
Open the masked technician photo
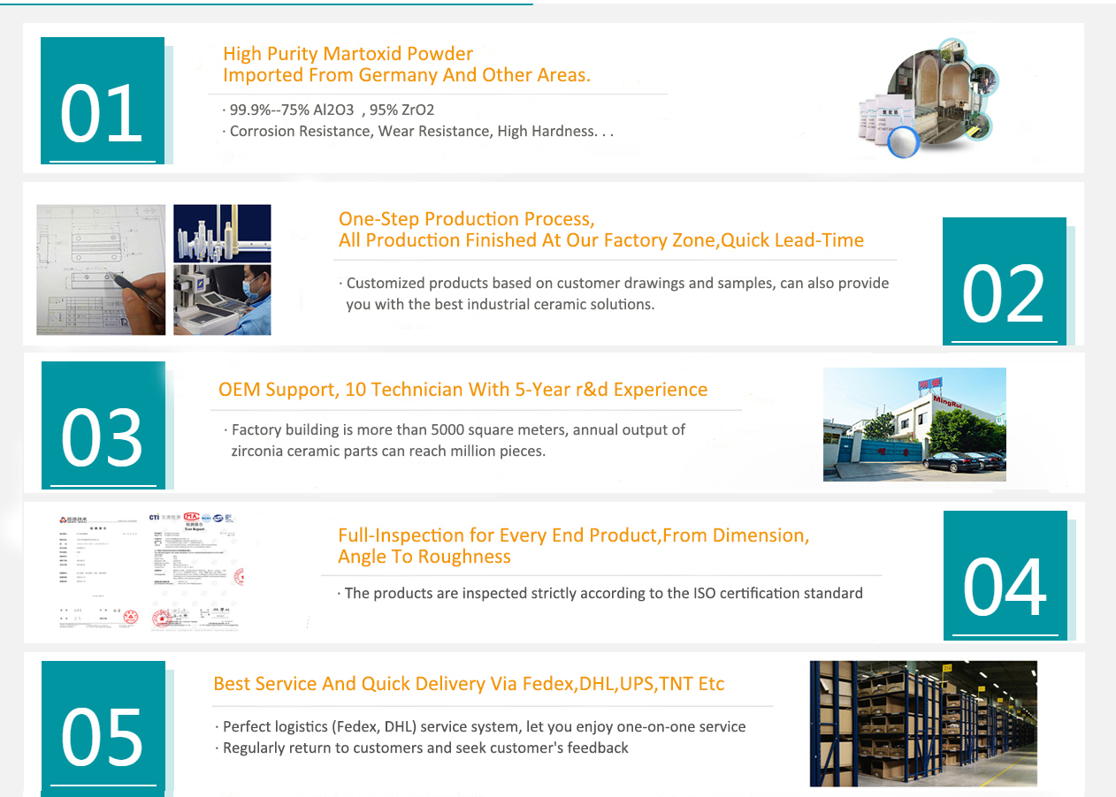click(222, 300)
